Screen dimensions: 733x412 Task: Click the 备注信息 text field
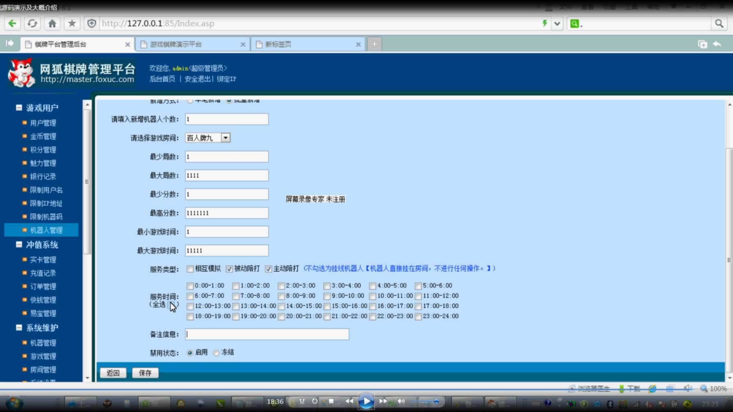click(x=267, y=334)
